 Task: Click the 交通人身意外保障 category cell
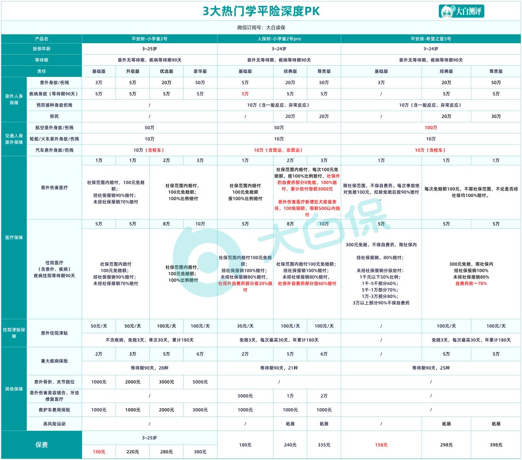[x=14, y=139]
